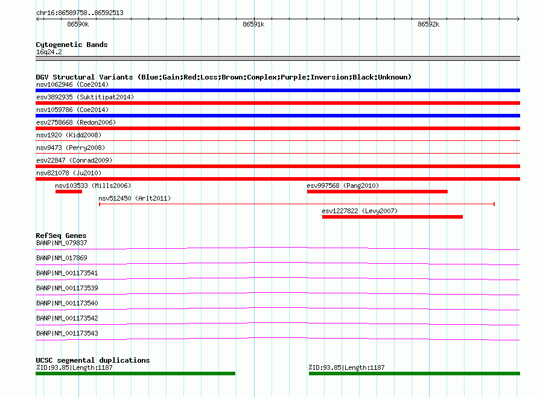Open variant nsv821078 (Ju2010) label
Viewport: 537px width, 397px height.
[x=69, y=173]
